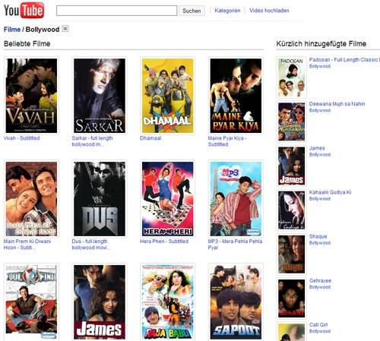The width and height of the screenshot is (380, 341).
Task: Click the Dhamaal title link
Action: (150, 138)
